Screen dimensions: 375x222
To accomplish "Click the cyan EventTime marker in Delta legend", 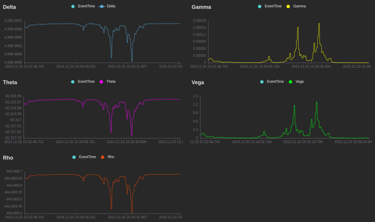I will click(73, 6).
